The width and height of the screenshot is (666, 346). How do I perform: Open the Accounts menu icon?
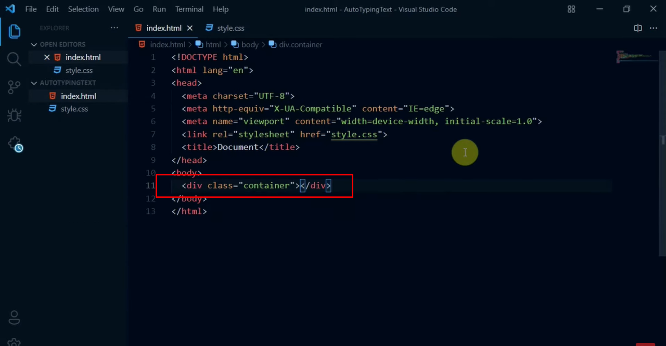14,317
